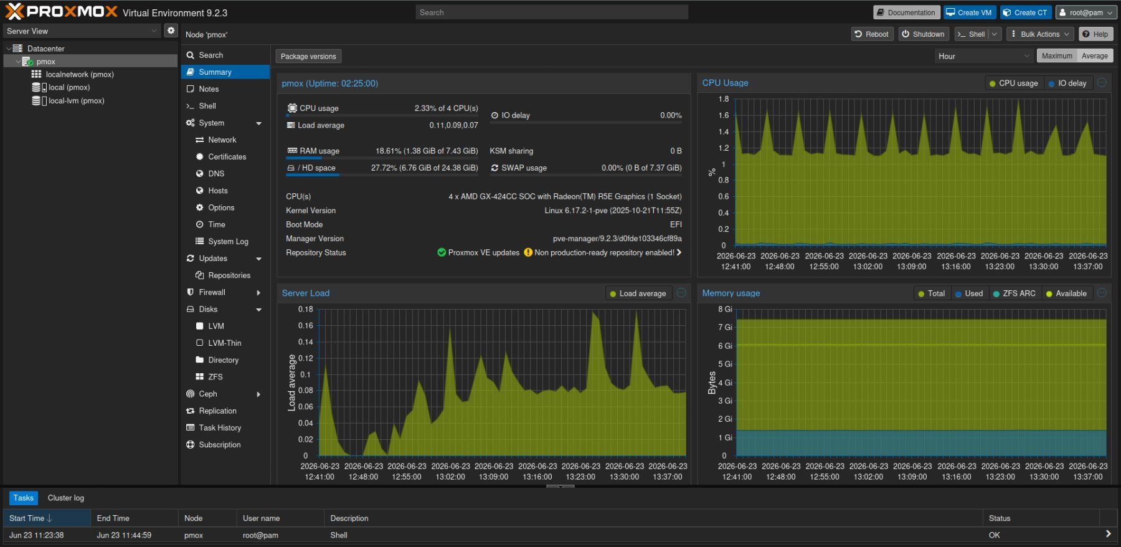Click the Create VM button
1121x547 pixels.
click(x=969, y=12)
